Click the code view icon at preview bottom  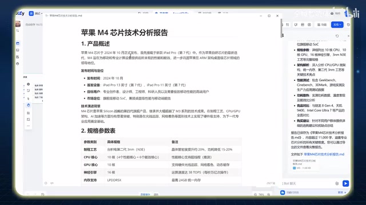(x=52, y=183)
